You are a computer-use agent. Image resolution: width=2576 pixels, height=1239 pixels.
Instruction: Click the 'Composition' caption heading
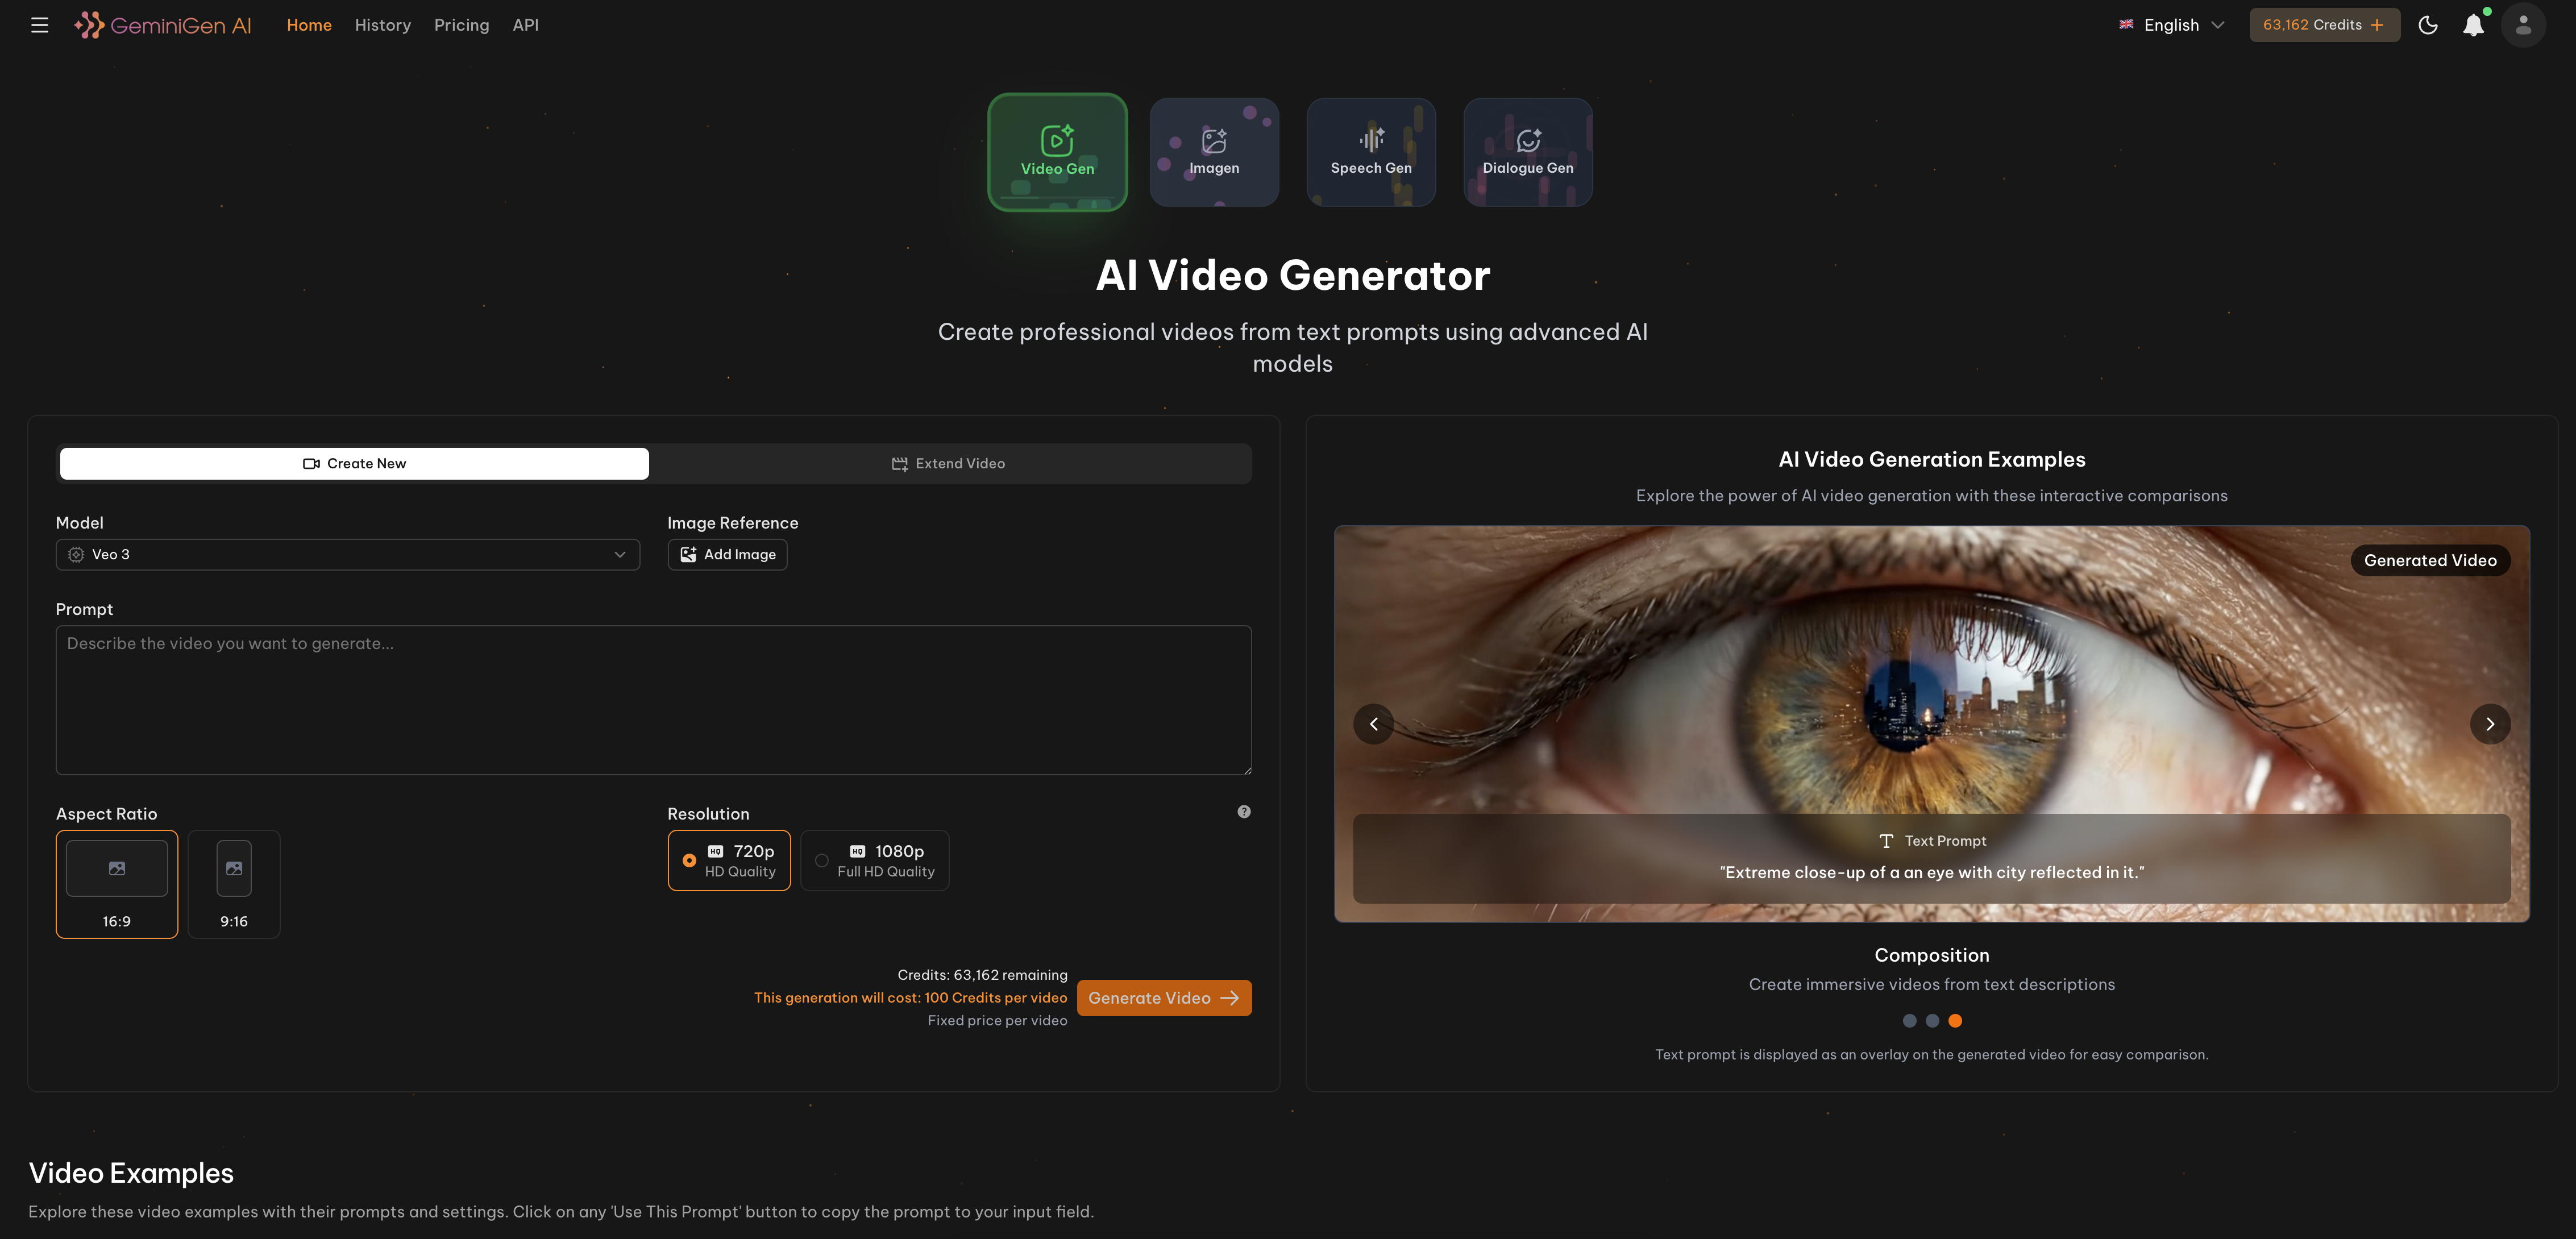[1932, 955]
